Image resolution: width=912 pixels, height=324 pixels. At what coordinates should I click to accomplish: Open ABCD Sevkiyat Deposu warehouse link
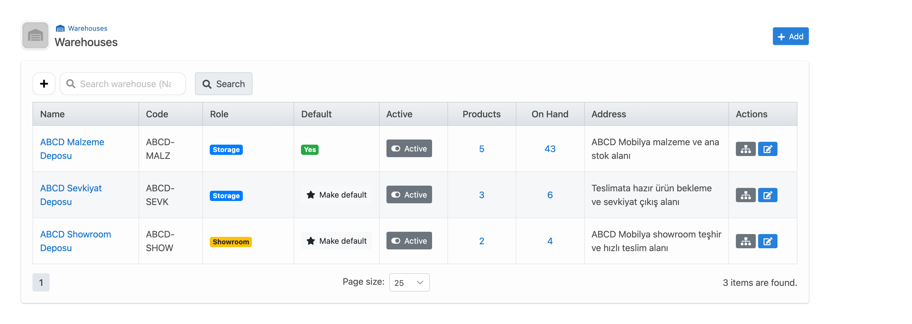pos(71,195)
